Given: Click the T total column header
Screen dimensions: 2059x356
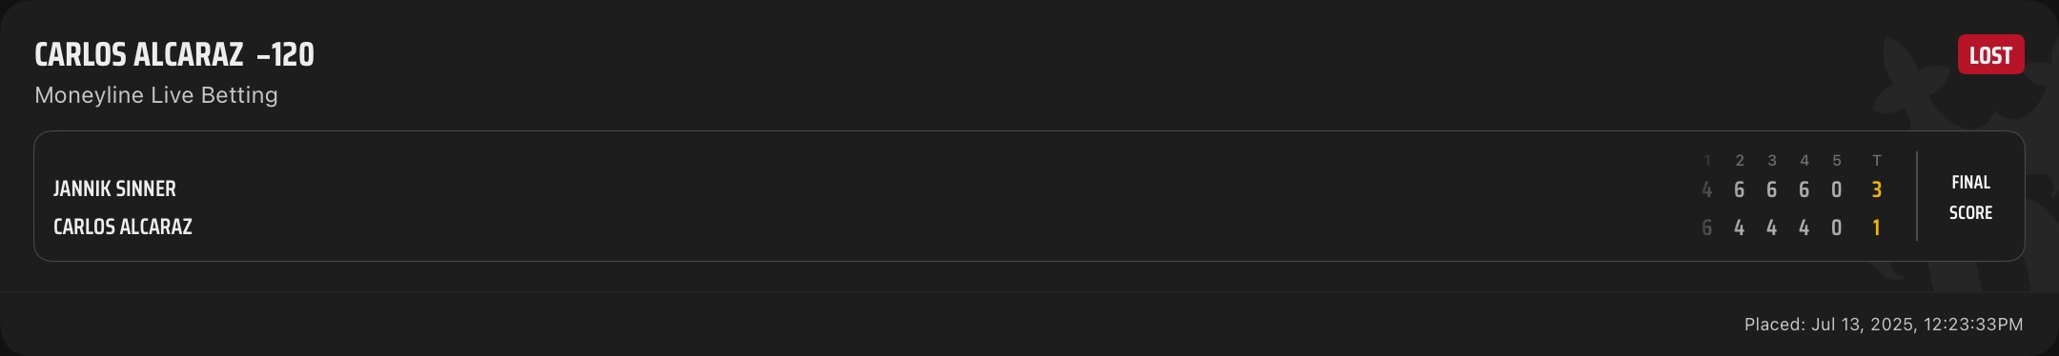Looking at the screenshot, I should (x=1877, y=161).
